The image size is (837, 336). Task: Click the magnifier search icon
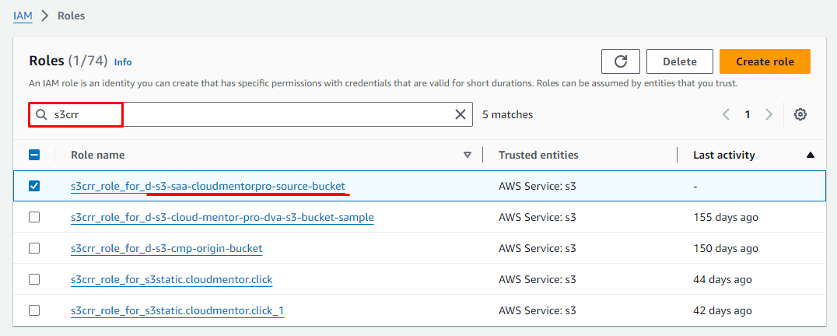point(42,114)
